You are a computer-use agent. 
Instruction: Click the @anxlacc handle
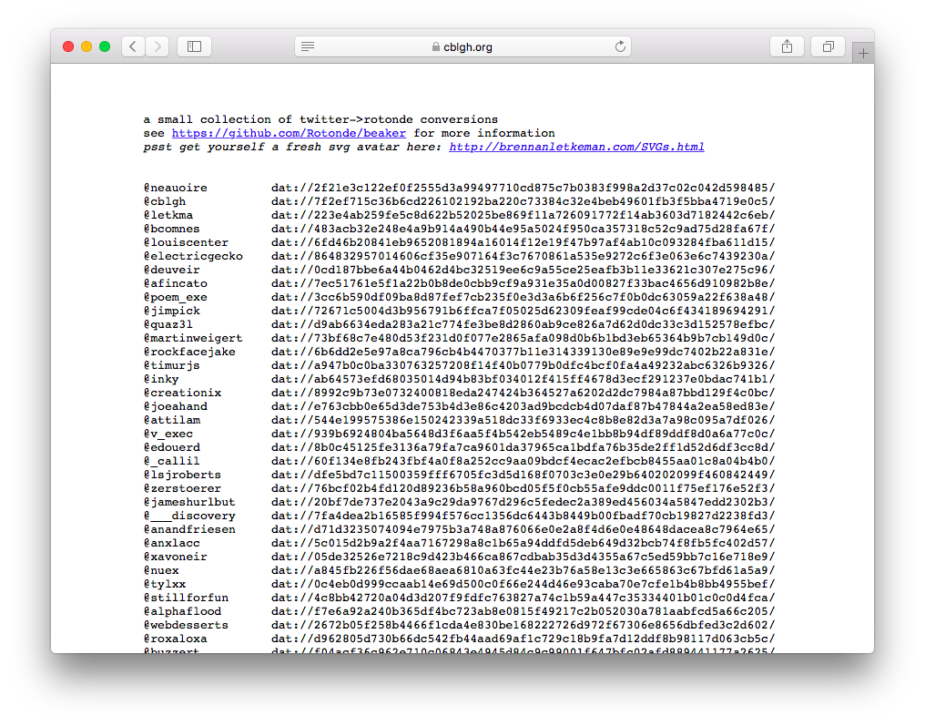(172, 543)
